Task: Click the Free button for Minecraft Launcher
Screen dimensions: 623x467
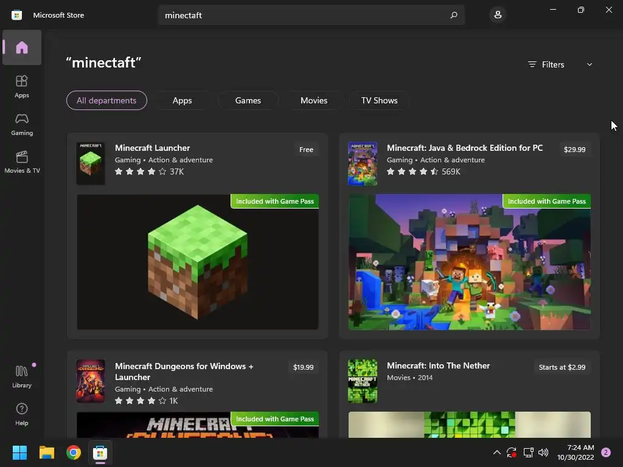Action: point(307,150)
